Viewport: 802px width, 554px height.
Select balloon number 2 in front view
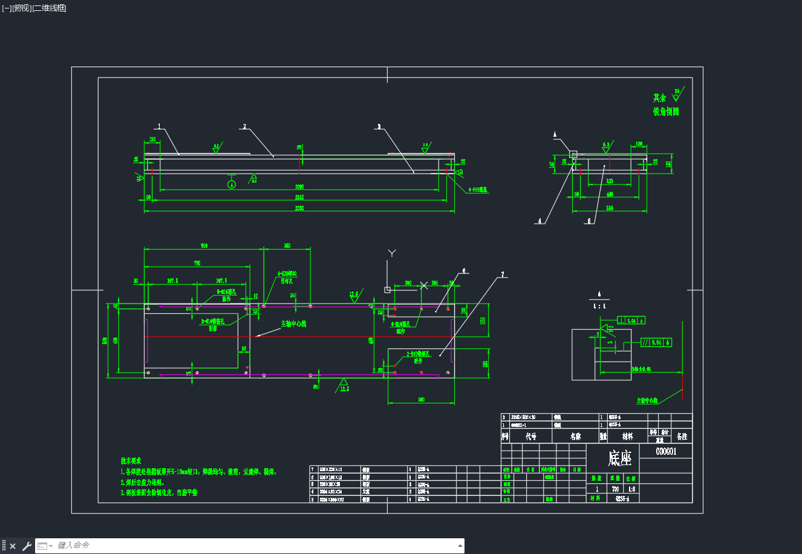pyautogui.click(x=244, y=126)
